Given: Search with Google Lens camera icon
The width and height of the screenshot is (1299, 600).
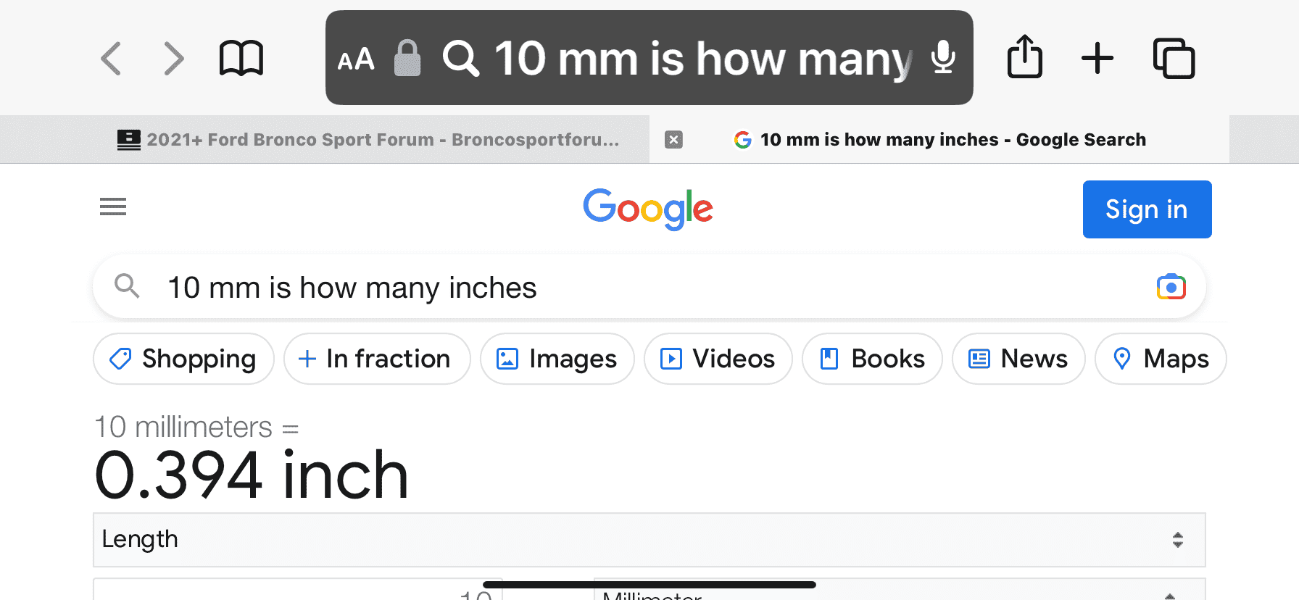Looking at the screenshot, I should [1171, 288].
